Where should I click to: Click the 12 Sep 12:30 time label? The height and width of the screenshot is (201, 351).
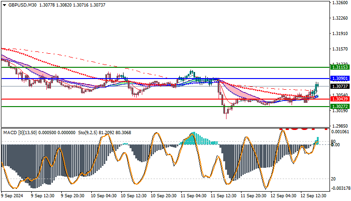pos(314,196)
